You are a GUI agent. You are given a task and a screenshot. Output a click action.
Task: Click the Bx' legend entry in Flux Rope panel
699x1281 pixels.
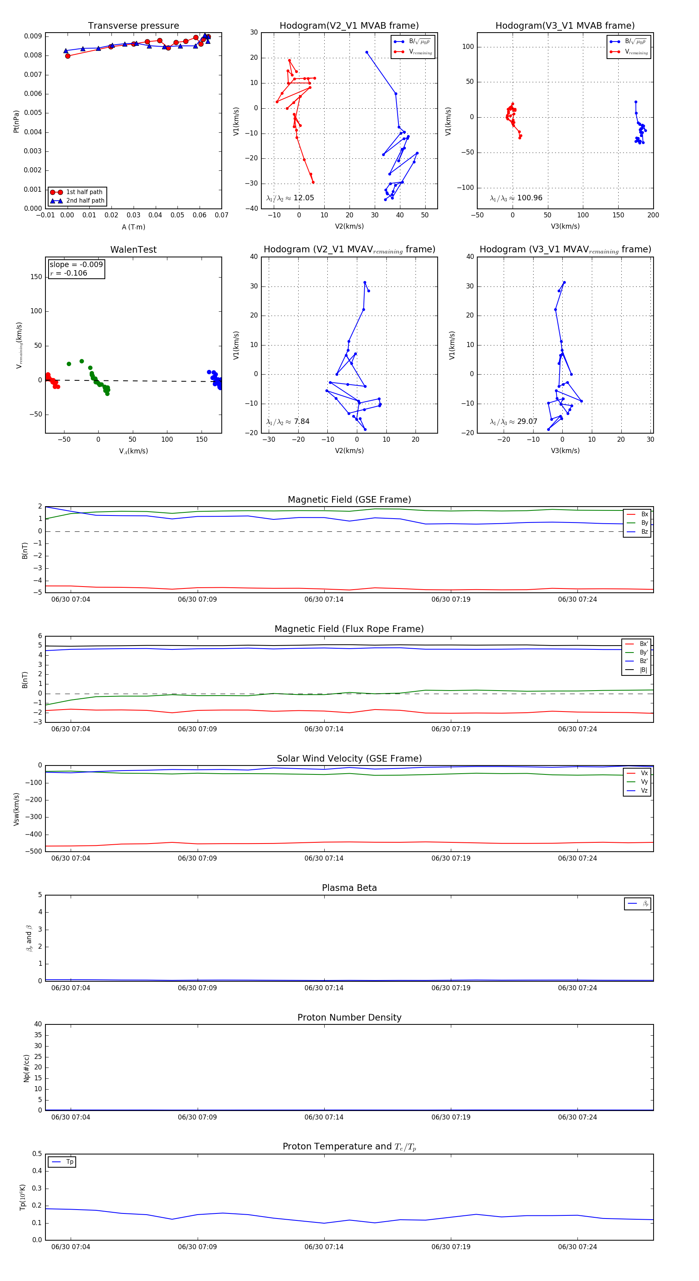pos(644,644)
